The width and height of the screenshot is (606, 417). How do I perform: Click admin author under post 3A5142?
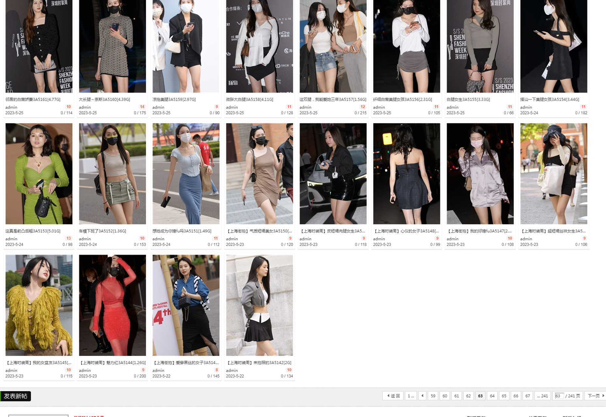pyautogui.click(x=232, y=370)
